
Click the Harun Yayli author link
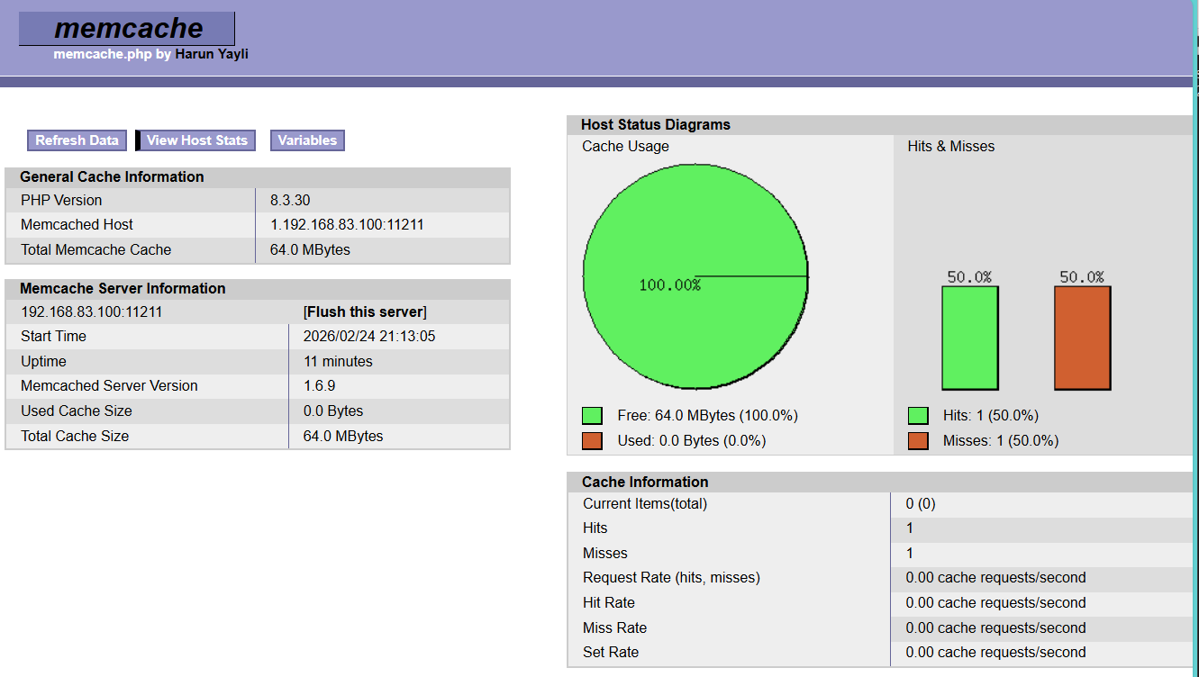pyautogui.click(x=212, y=54)
